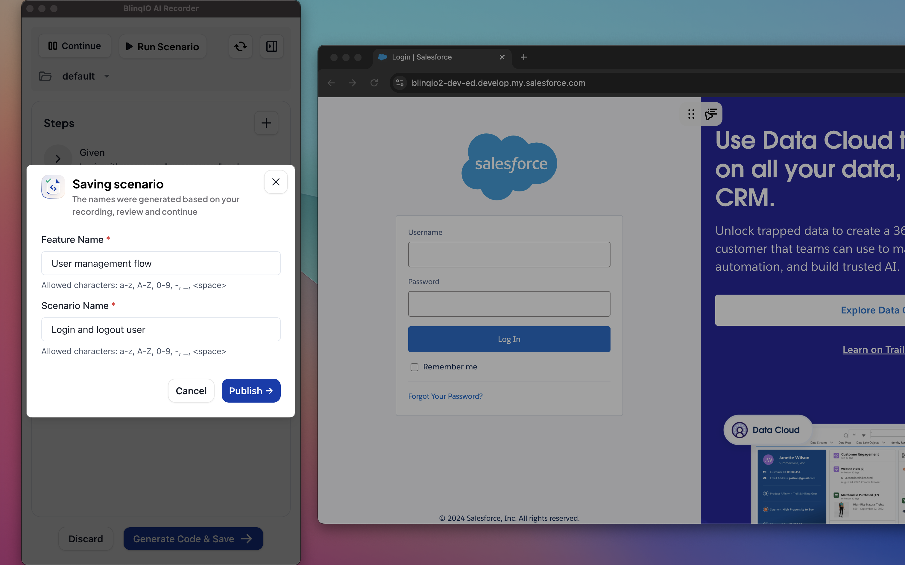Click the Continue button in the recorder
This screenshot has width=905, height=565.
point(75,46)
